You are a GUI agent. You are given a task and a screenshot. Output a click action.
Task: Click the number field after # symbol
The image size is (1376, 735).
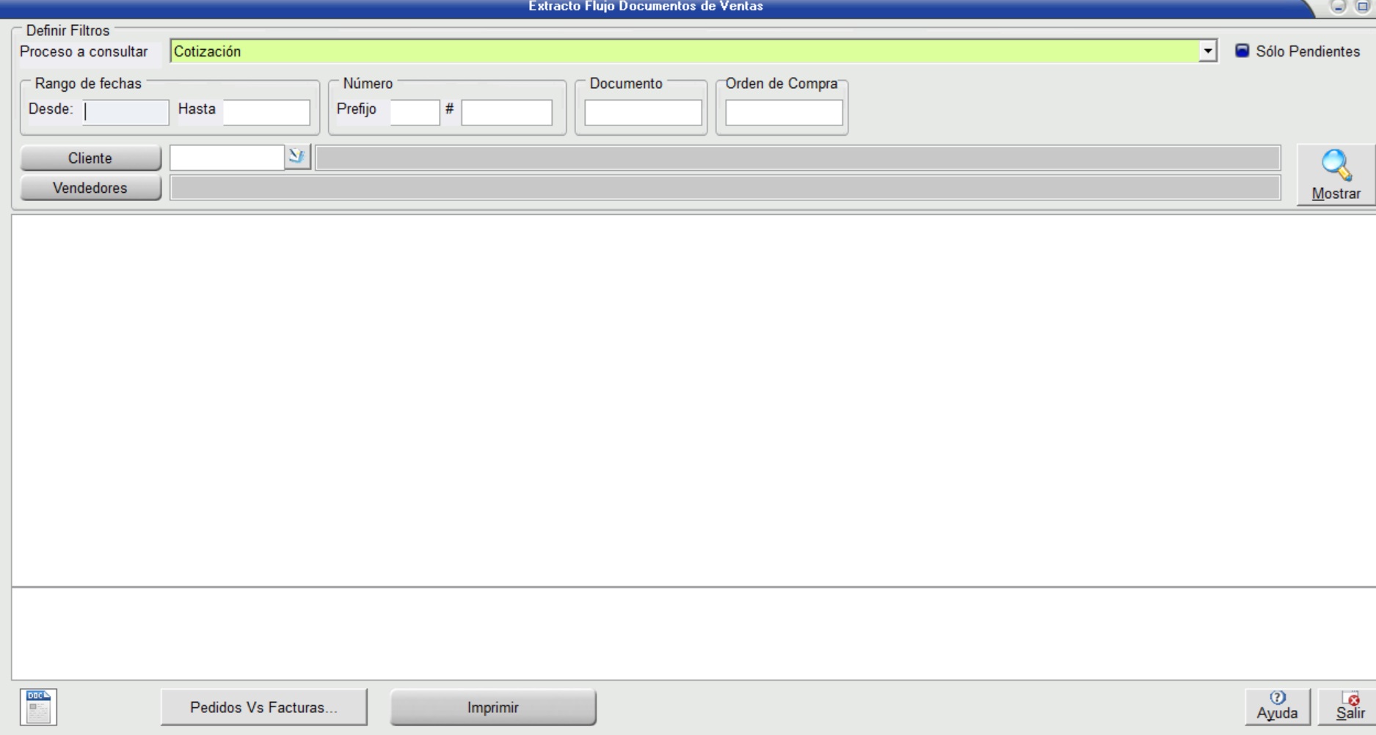[x=506, y=112]
